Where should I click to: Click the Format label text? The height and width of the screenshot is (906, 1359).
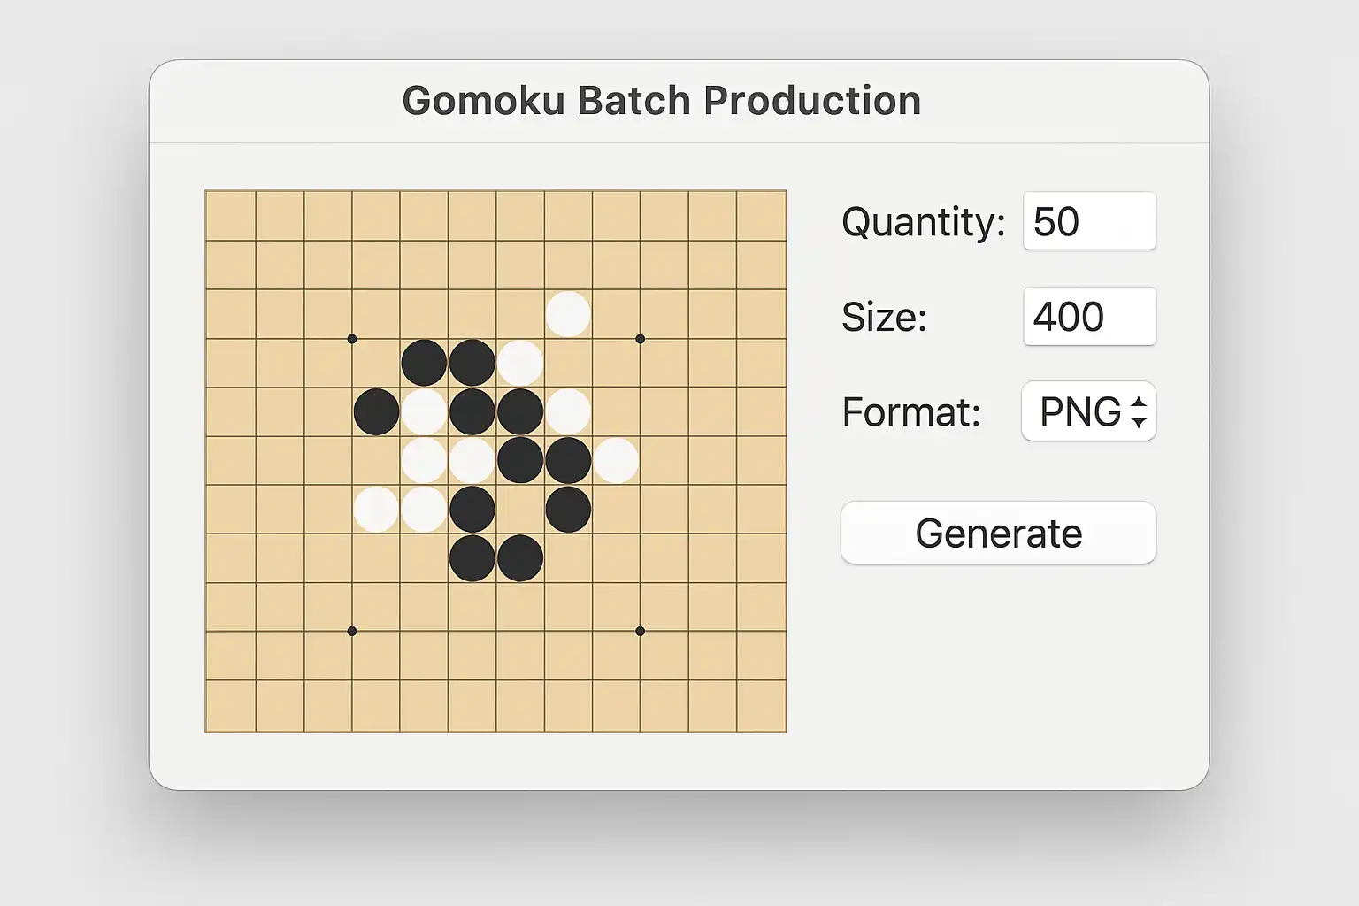pyautogui.click(x=910, y=412)
